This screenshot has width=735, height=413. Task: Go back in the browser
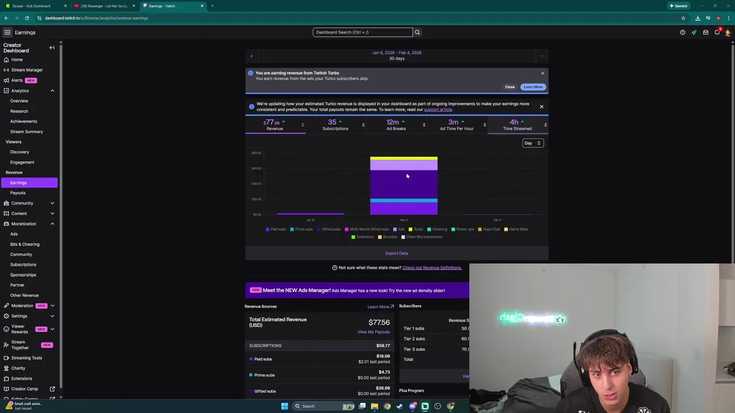(x=6, y=18)
